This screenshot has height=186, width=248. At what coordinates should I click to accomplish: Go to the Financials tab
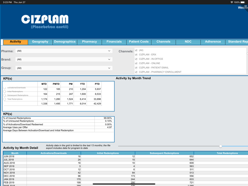click(x=114, y=42)
